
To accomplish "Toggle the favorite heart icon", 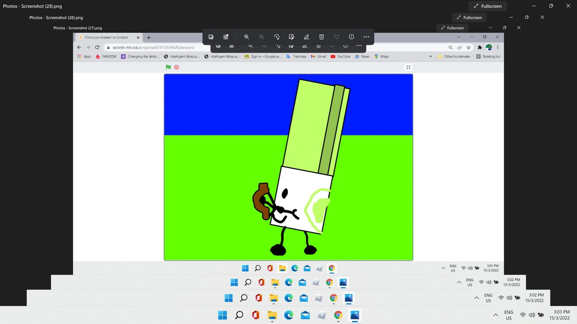I will [337, 37].
